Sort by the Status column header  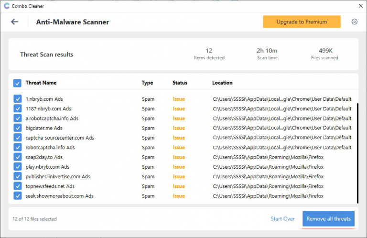[180, 83]
